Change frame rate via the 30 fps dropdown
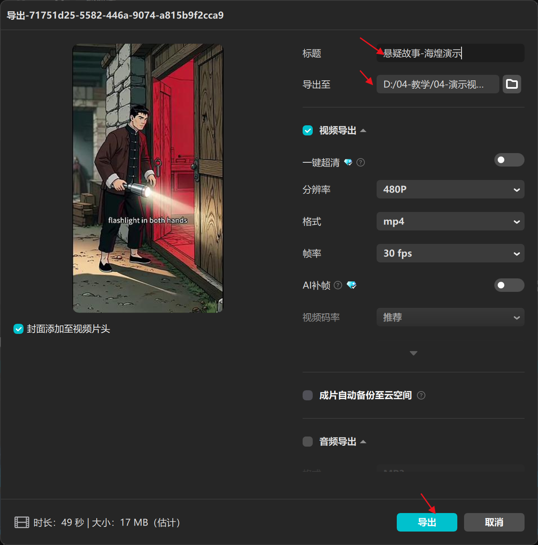538x545 pixels. coord(450,253)
